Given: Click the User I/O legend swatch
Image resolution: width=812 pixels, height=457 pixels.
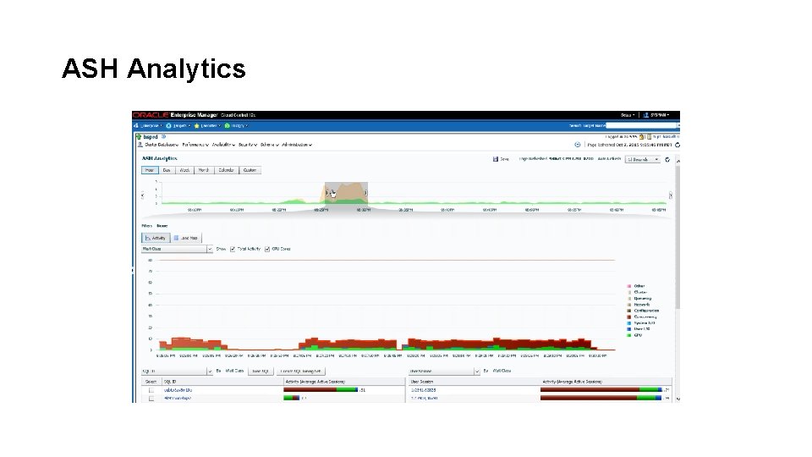Looking at the screenshot, I should (x=629, y=329).
